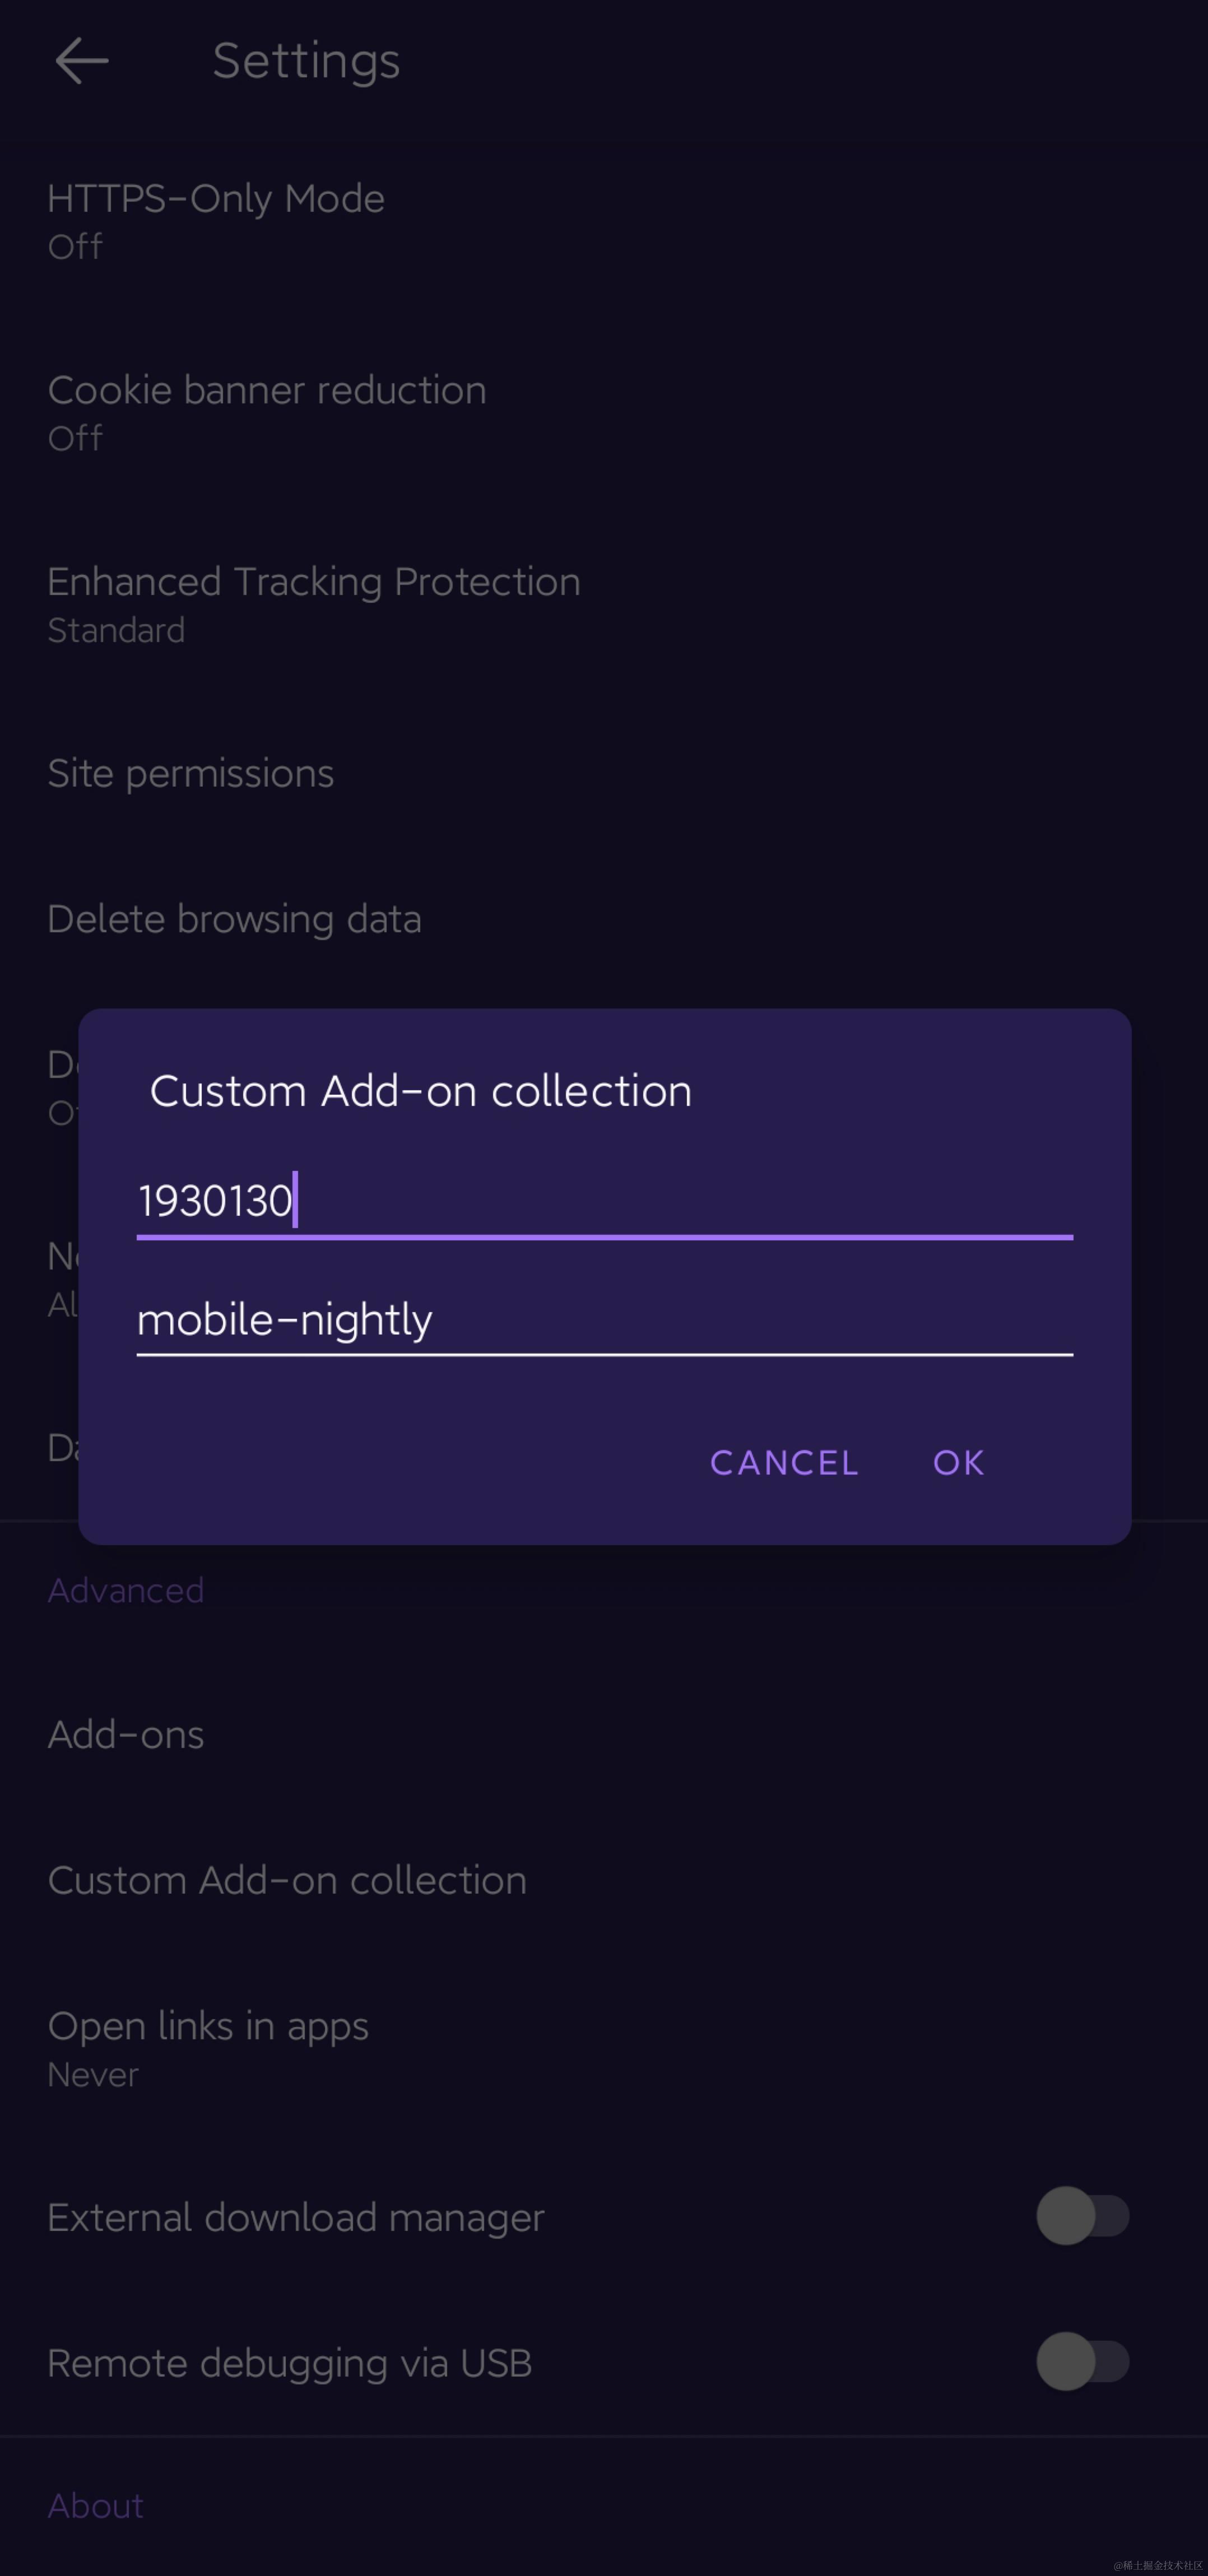The image size is (1208, 2576).
Task: Open Site permissions settings
Action: [x=191, y=772]
